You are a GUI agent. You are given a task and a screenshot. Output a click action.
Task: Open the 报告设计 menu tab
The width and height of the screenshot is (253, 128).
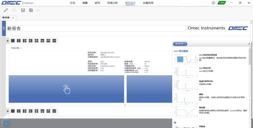[130, 3]
